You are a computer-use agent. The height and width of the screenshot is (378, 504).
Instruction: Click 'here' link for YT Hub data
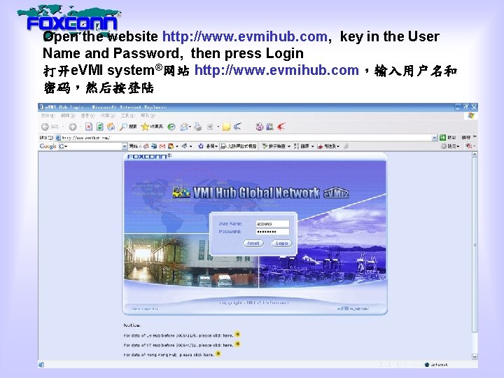coord(228,345)
